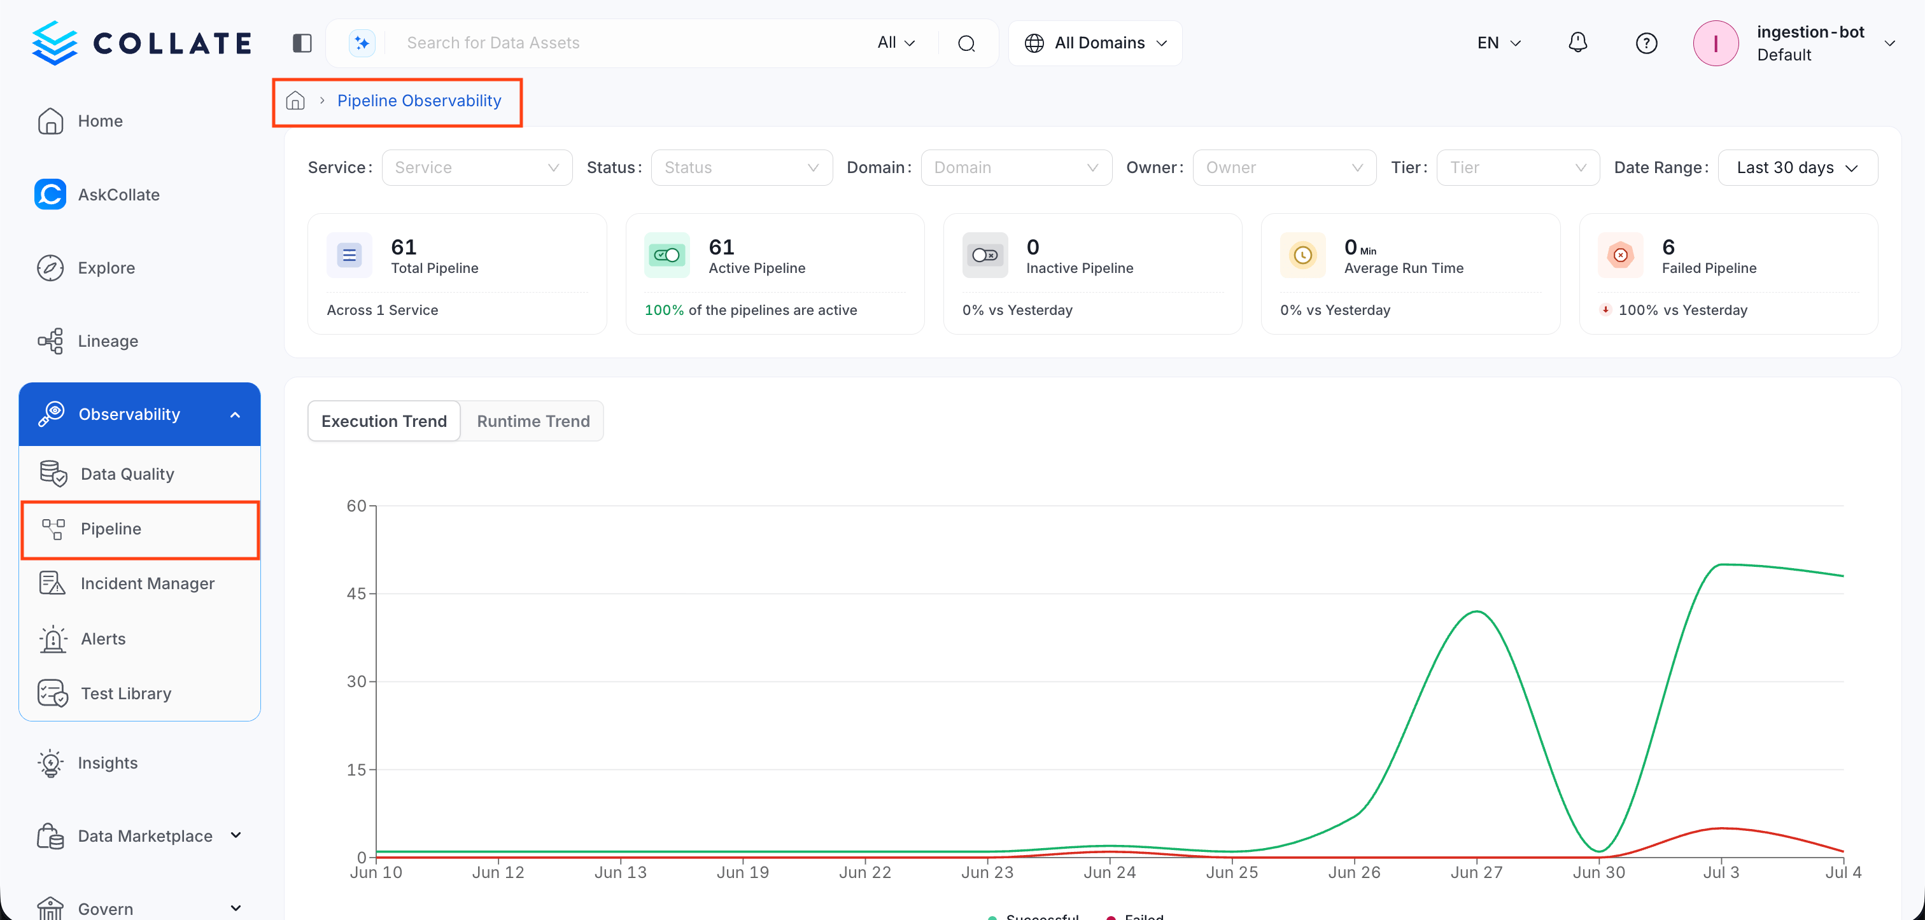Open Data Quality under Observability
1925x920 pixels.
[140, 473]
